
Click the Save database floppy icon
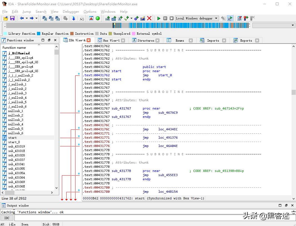pyautogui.click(x=12, y=18)
